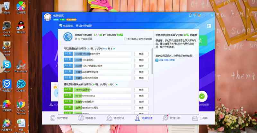Disable Intel显卡托盘图标 startup item
Screen dimensions: 257x133
coord(141,60)
